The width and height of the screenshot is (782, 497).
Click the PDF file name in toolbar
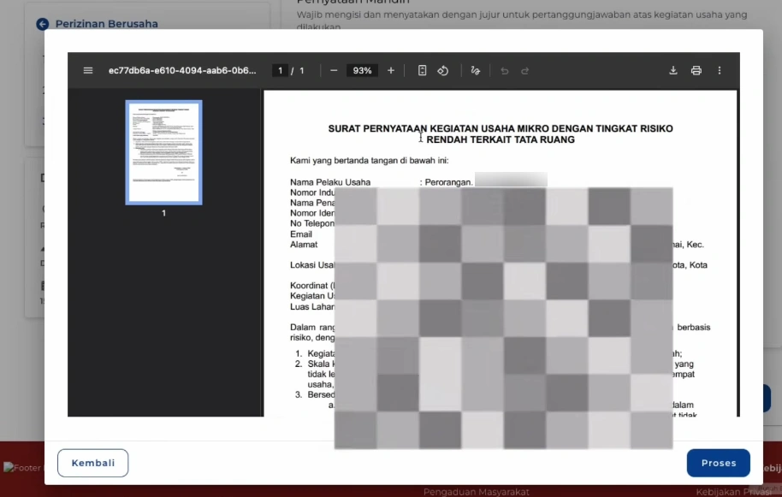[x=181, y=71]
